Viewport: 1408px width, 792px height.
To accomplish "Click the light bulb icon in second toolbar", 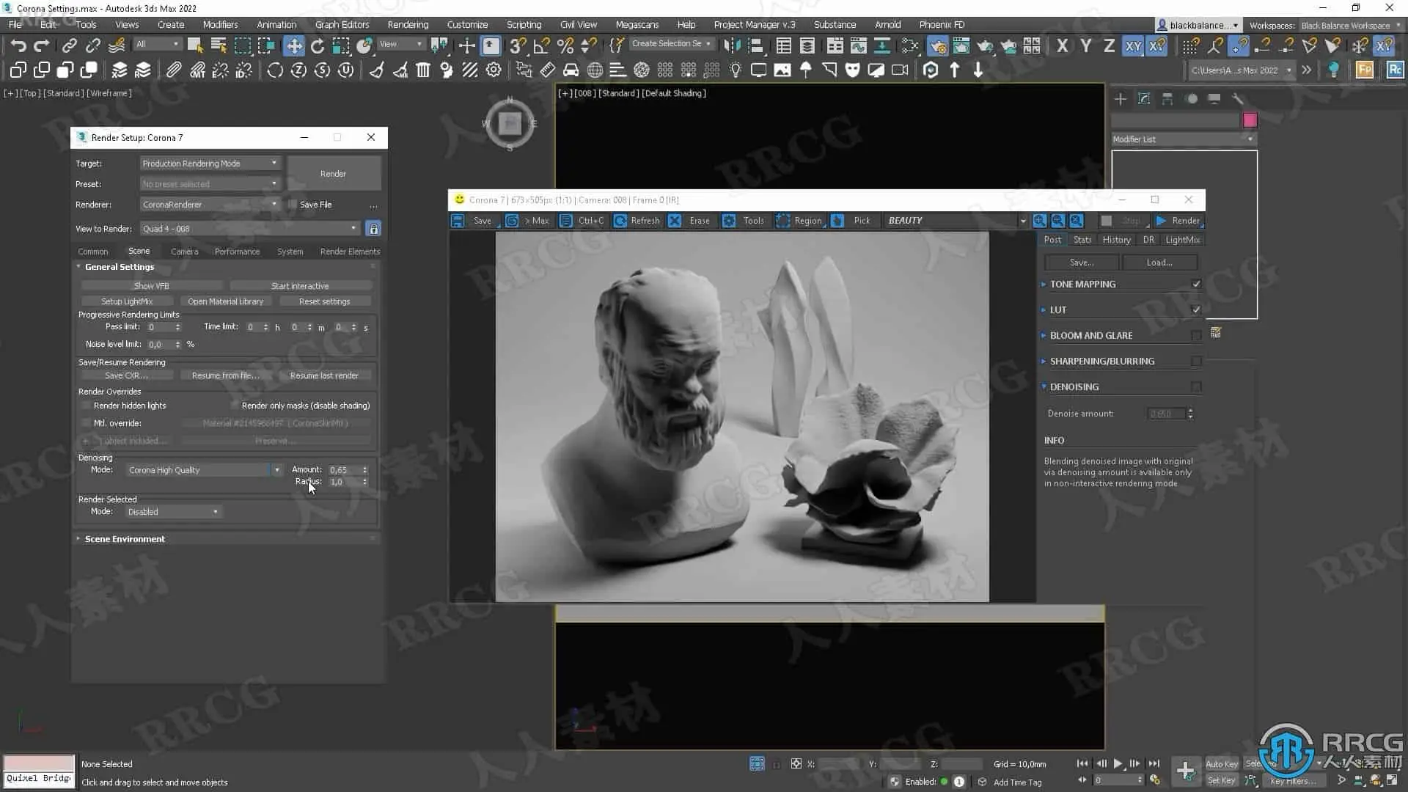I will (x=735, y=70).
